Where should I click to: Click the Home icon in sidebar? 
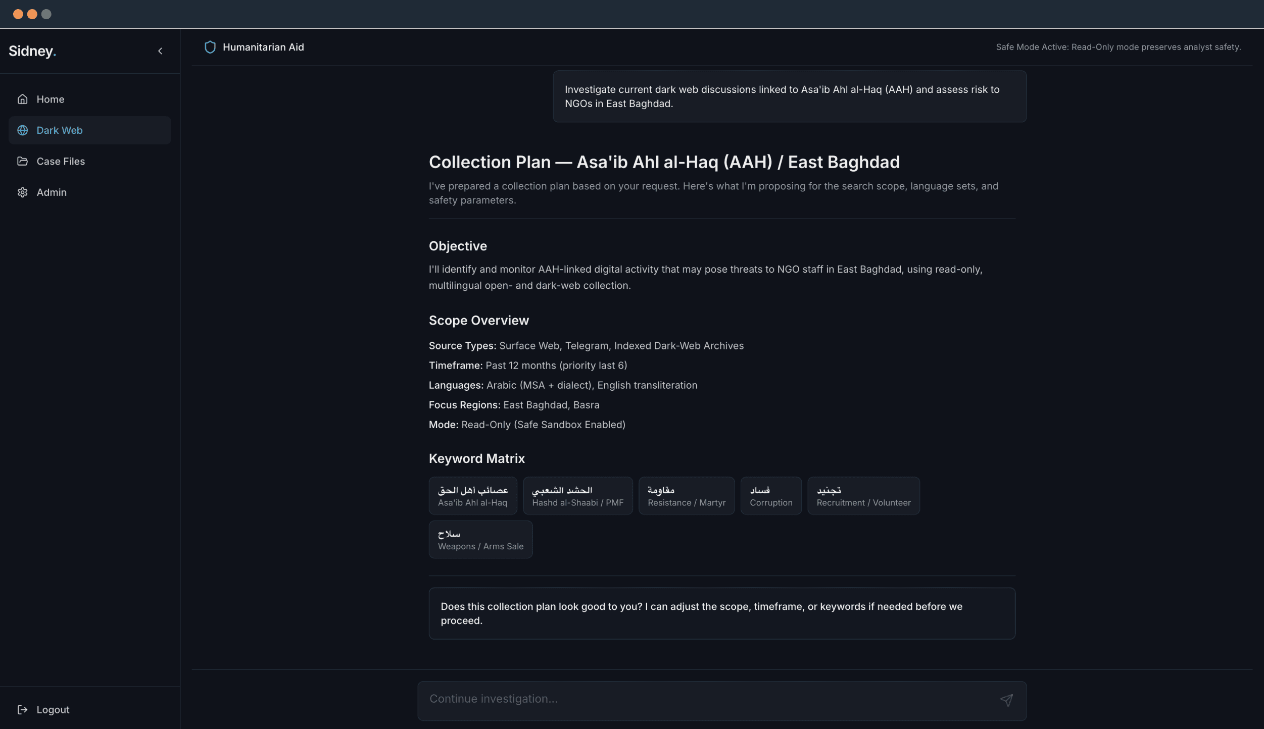click(x=22, y=99)
